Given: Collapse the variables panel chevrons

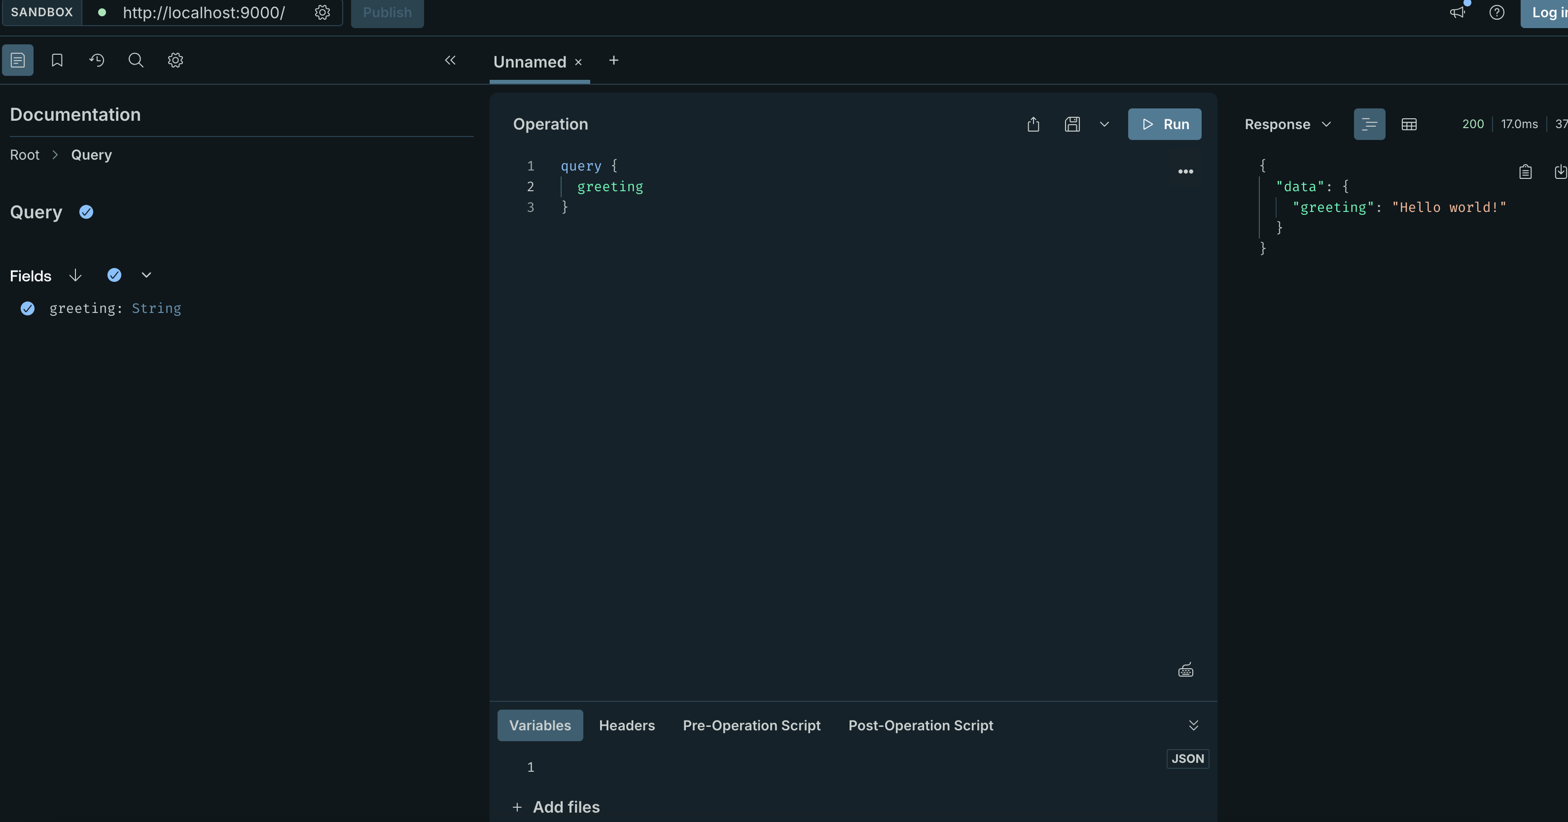Looking at the screenshot, I should click(1193, 725).
